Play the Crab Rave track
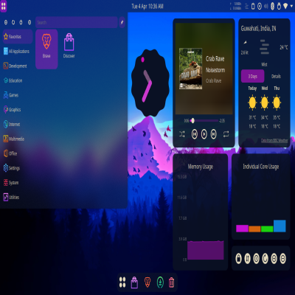The image size is (295, 295). point(204,134)
